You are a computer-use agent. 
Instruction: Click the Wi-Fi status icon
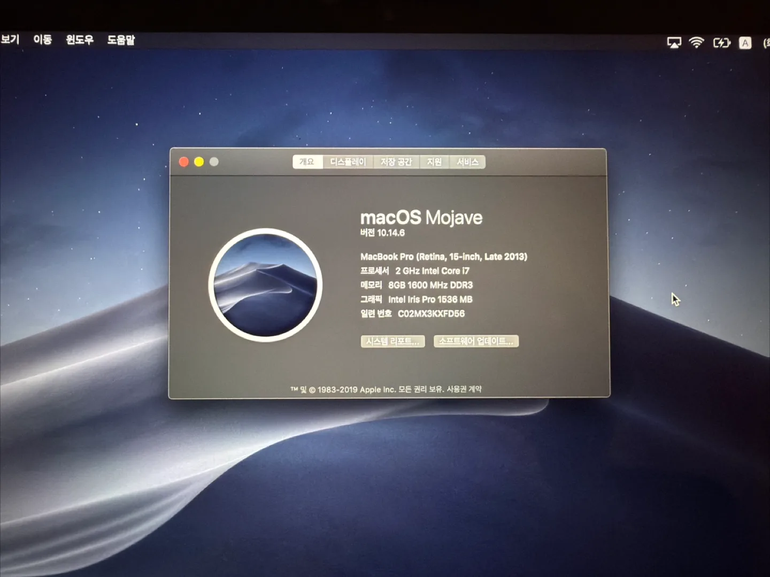point(696,43)
